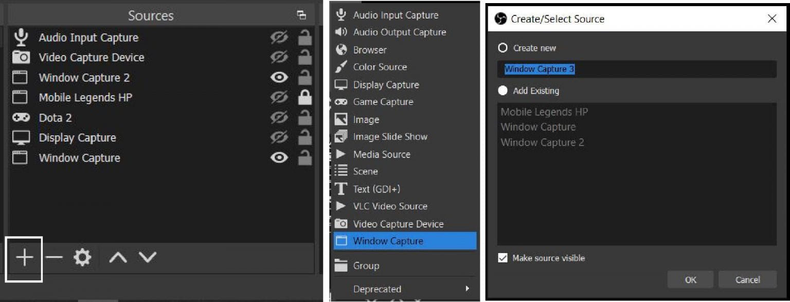The image size is (790, 302).
Task: Confirm with the OK button
Action: pyautogui.click(x=691, y=279)
